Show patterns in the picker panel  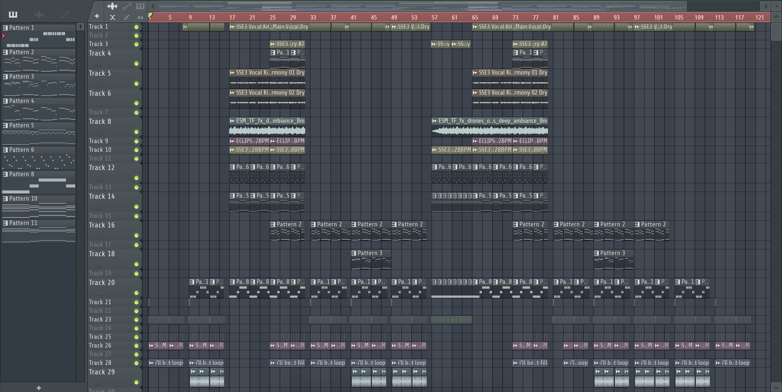click(13, 14)
